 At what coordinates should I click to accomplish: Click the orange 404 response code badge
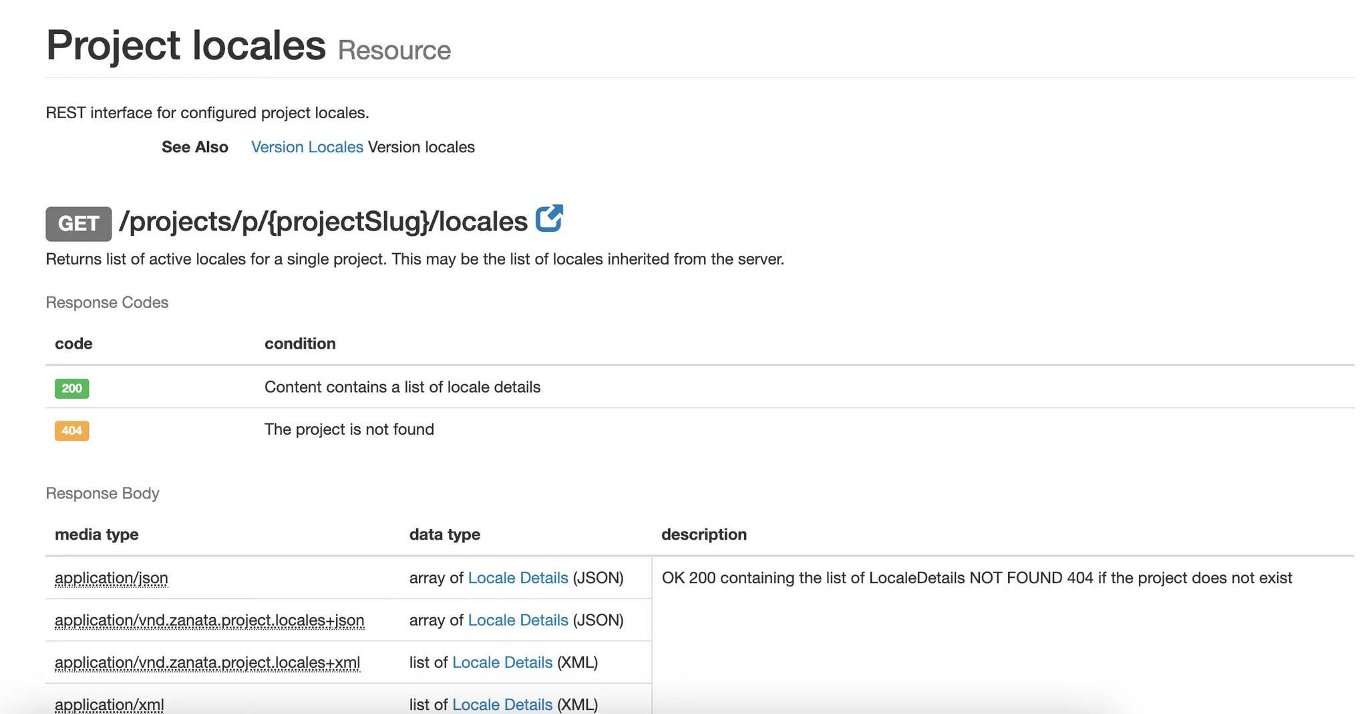click(71, 431)
